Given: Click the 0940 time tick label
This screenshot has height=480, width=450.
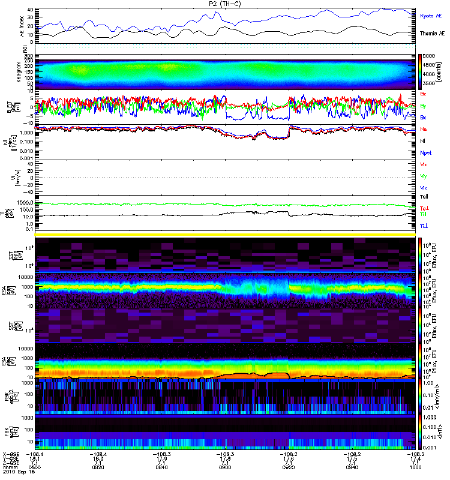Looking at the screenshot, I should 352,467.
